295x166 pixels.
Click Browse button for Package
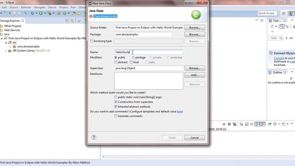click(x=195, y=35)
